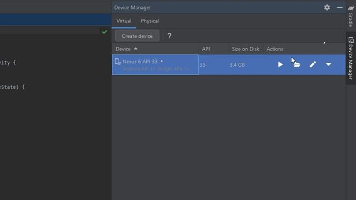The height and width of the screenshot is (200, 356).
Task: Expand Nexus 6 actions dropdown arrow
Action: click(328, 64)
